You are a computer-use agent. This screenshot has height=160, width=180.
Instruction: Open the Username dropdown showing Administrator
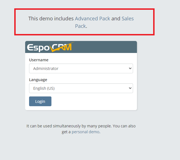click(x=81, y=69)
